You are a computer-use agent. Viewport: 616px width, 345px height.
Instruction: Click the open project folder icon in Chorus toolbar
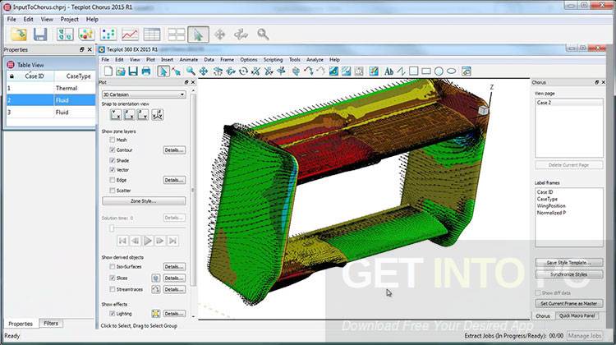pyautogui.click(x=18, y=34)
